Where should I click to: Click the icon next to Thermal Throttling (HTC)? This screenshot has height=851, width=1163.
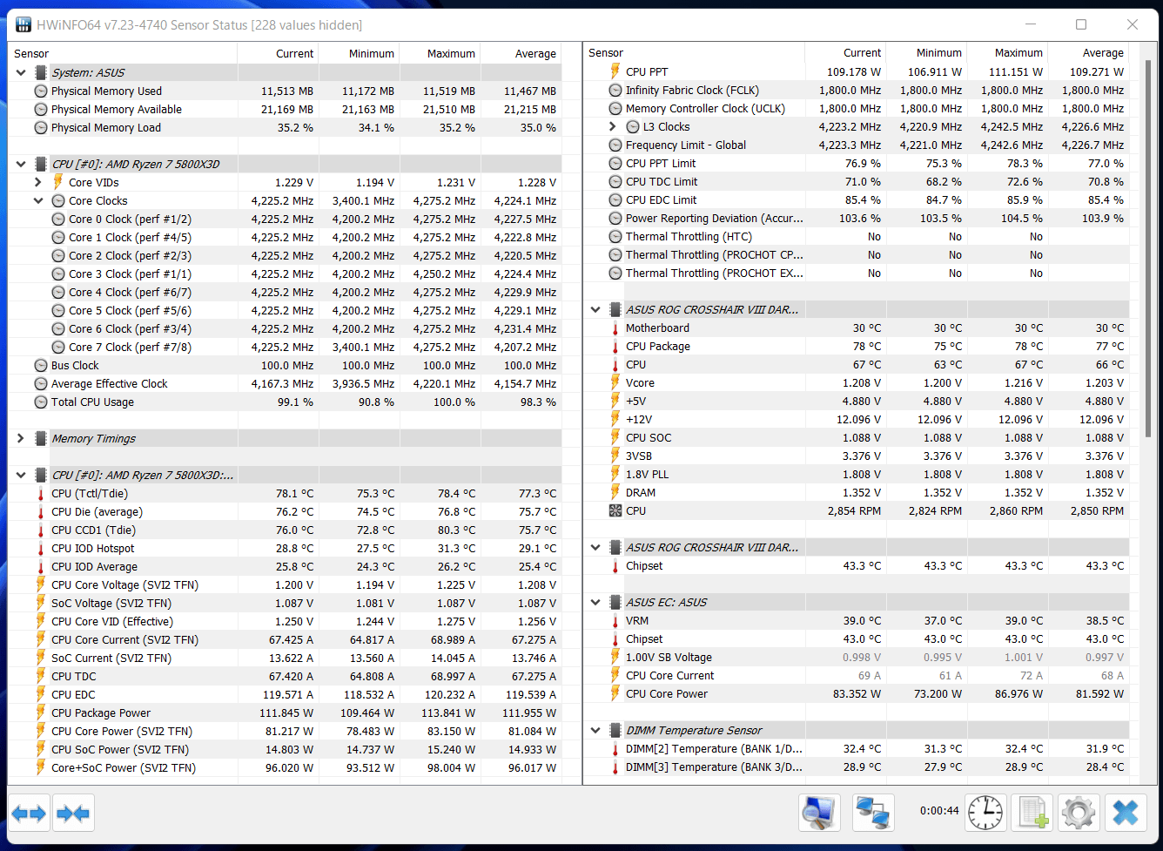(x=615, y=237)
